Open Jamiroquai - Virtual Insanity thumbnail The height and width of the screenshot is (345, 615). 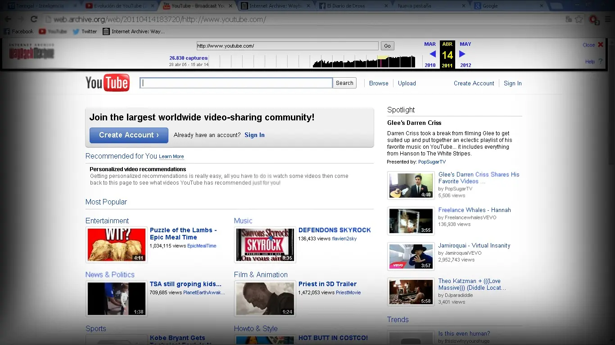(411, 256)
